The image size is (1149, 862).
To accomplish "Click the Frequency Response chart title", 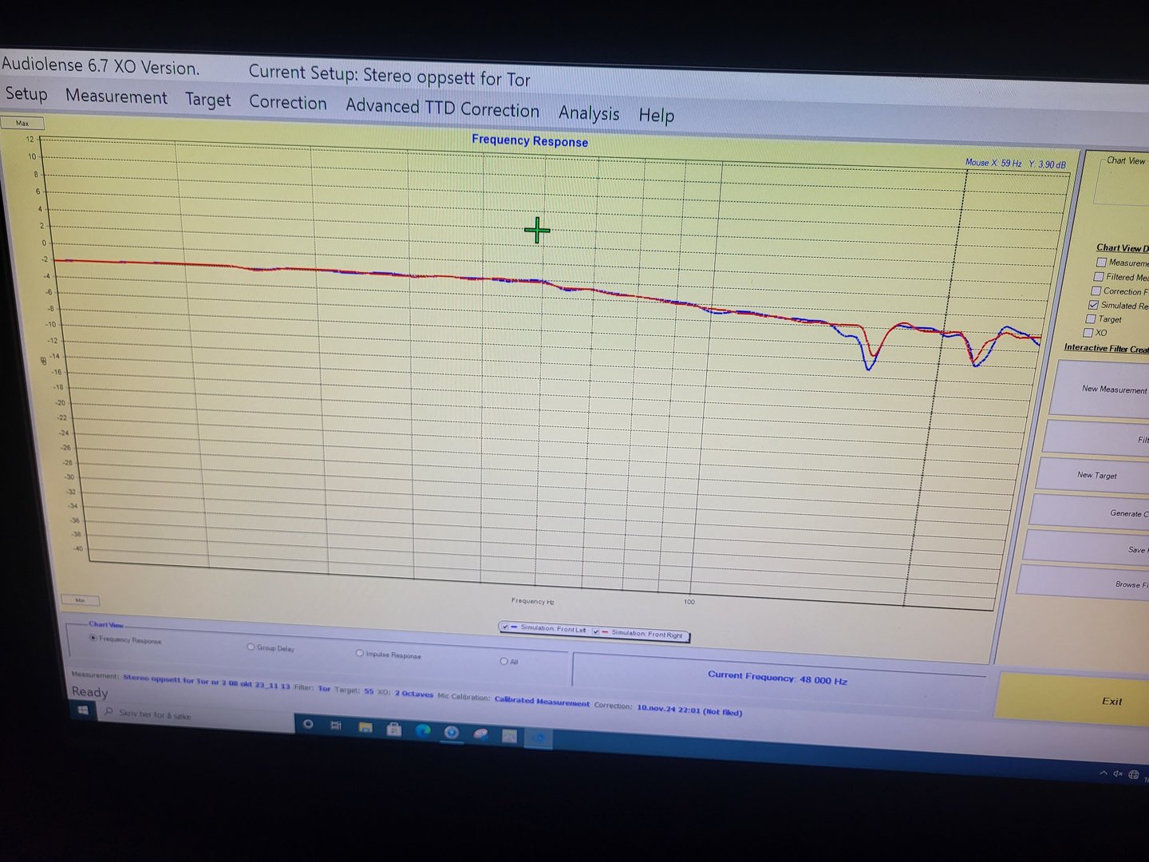I will tap(530, 141).
